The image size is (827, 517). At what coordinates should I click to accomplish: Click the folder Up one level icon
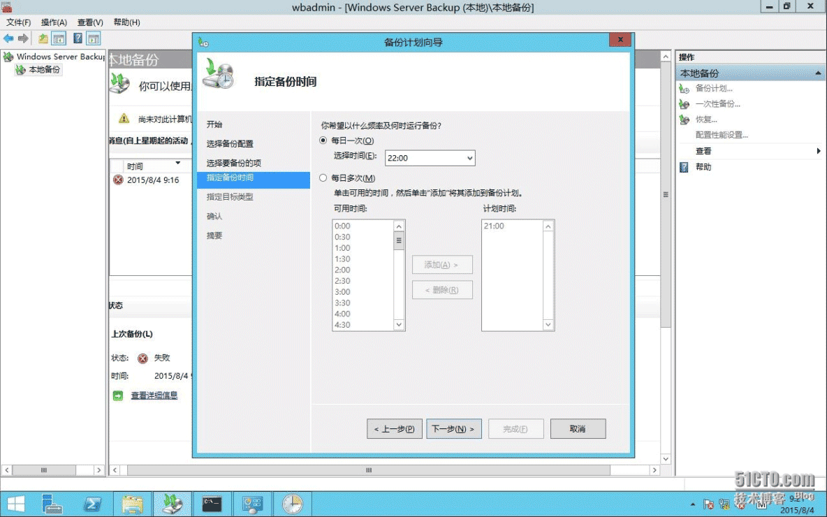tap(43, 38)
